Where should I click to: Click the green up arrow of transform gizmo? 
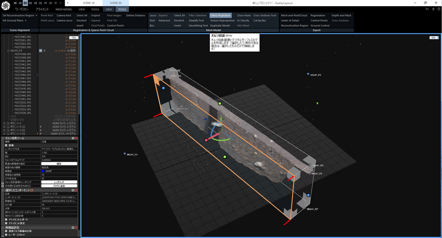(222, 119)
